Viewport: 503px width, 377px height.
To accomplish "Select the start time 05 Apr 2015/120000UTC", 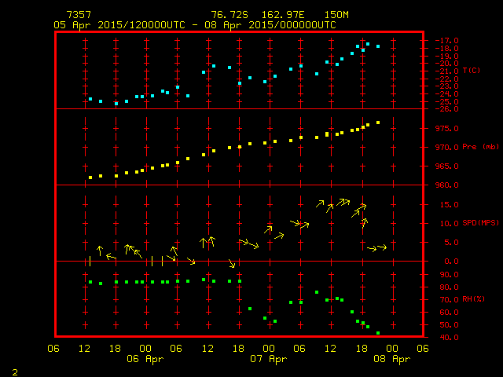I will coord(119,25).
